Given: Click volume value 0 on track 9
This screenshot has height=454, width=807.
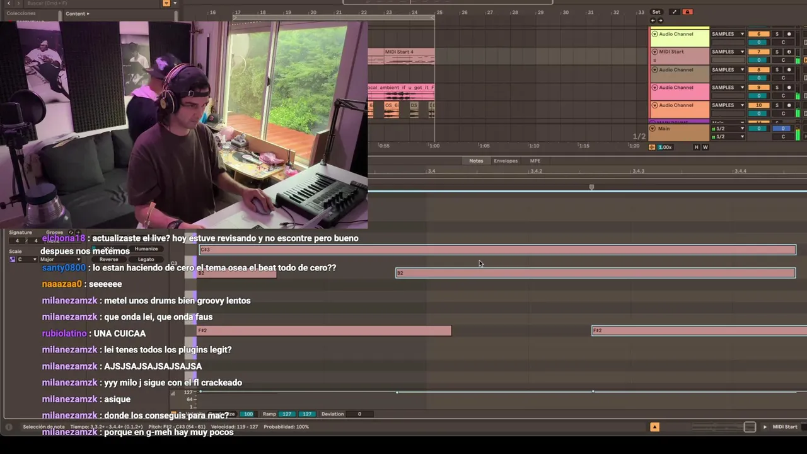Looking at the screenshot, I should 758,96.
